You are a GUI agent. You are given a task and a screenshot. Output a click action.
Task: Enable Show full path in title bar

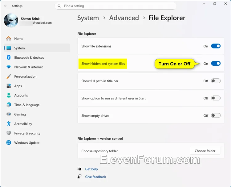point(216,81)
